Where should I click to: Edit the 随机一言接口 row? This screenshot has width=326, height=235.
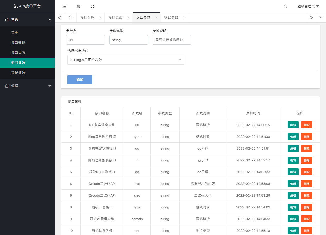pyautogui.click(x=293, y=207)
